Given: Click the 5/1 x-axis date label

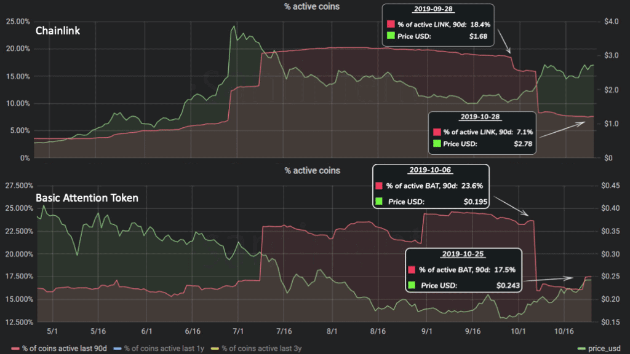Looking at the screenshot, I should [52, 331].
